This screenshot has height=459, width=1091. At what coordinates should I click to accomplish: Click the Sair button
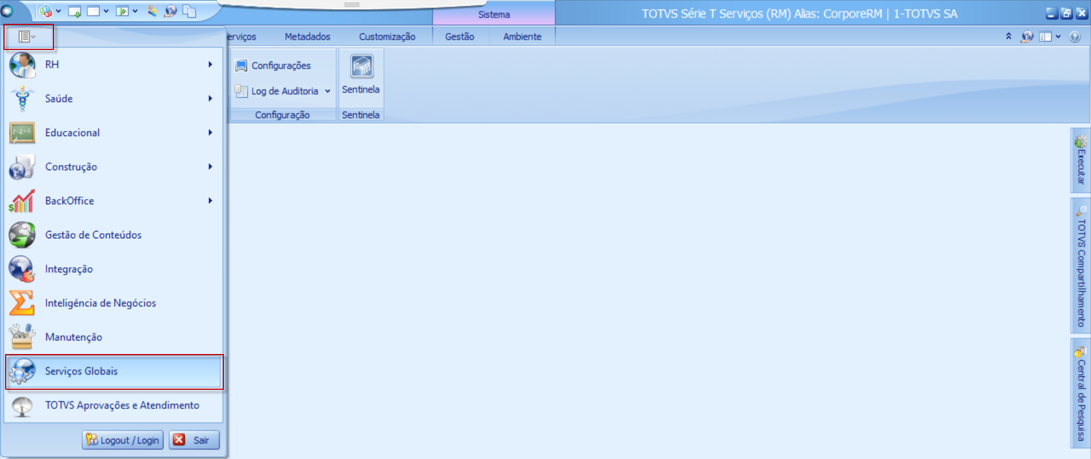194,440
